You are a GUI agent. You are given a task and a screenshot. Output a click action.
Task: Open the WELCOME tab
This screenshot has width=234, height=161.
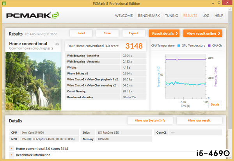pos(124,16)
